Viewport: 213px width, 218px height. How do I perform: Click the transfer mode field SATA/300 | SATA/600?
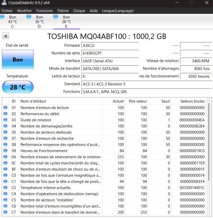(110, 68)
